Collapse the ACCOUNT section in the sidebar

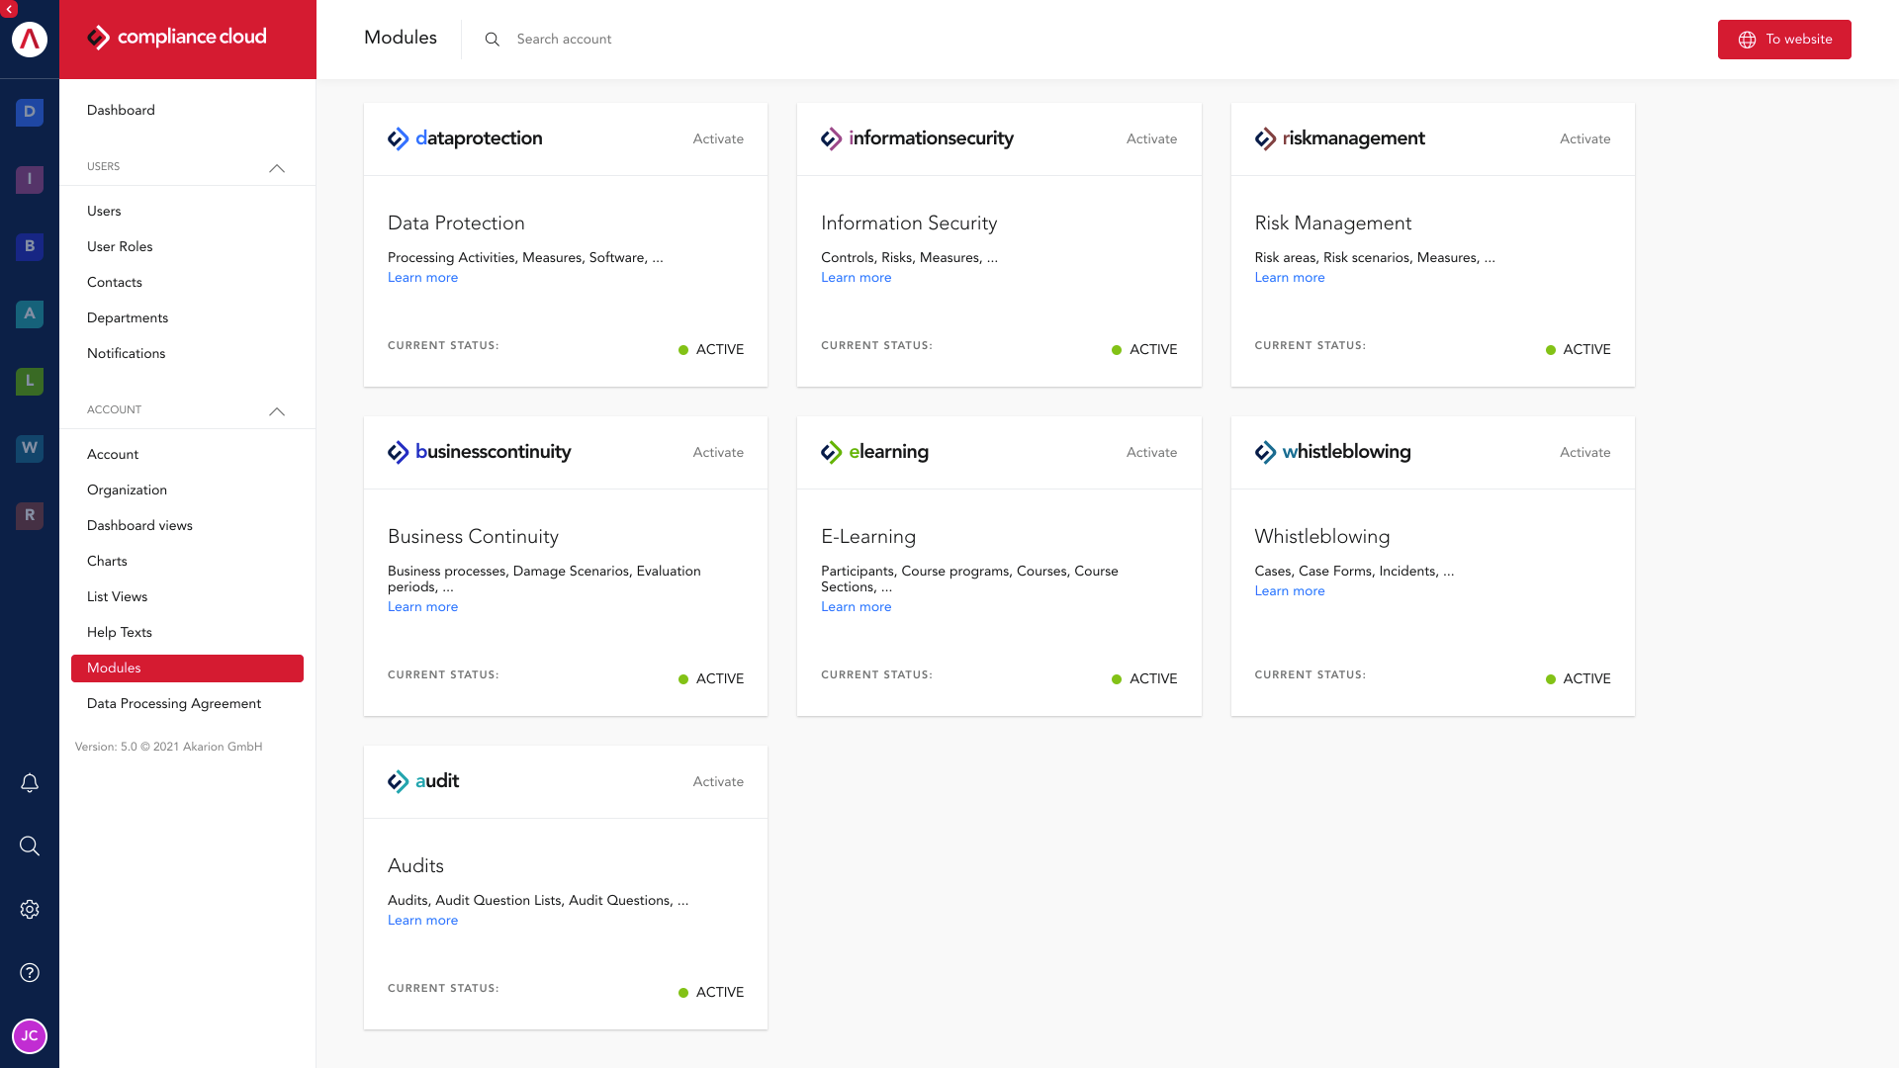pos(277,411)
